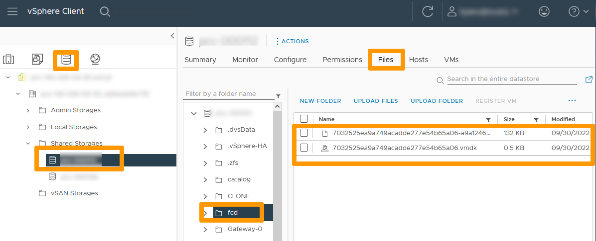Select the vSAN Storages folder
The image size is (596, 241).
[x=75, y=193]
